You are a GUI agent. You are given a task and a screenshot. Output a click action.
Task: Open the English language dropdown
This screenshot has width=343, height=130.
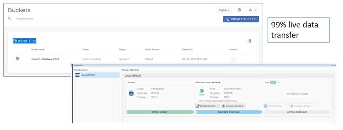tap(224, 10)
